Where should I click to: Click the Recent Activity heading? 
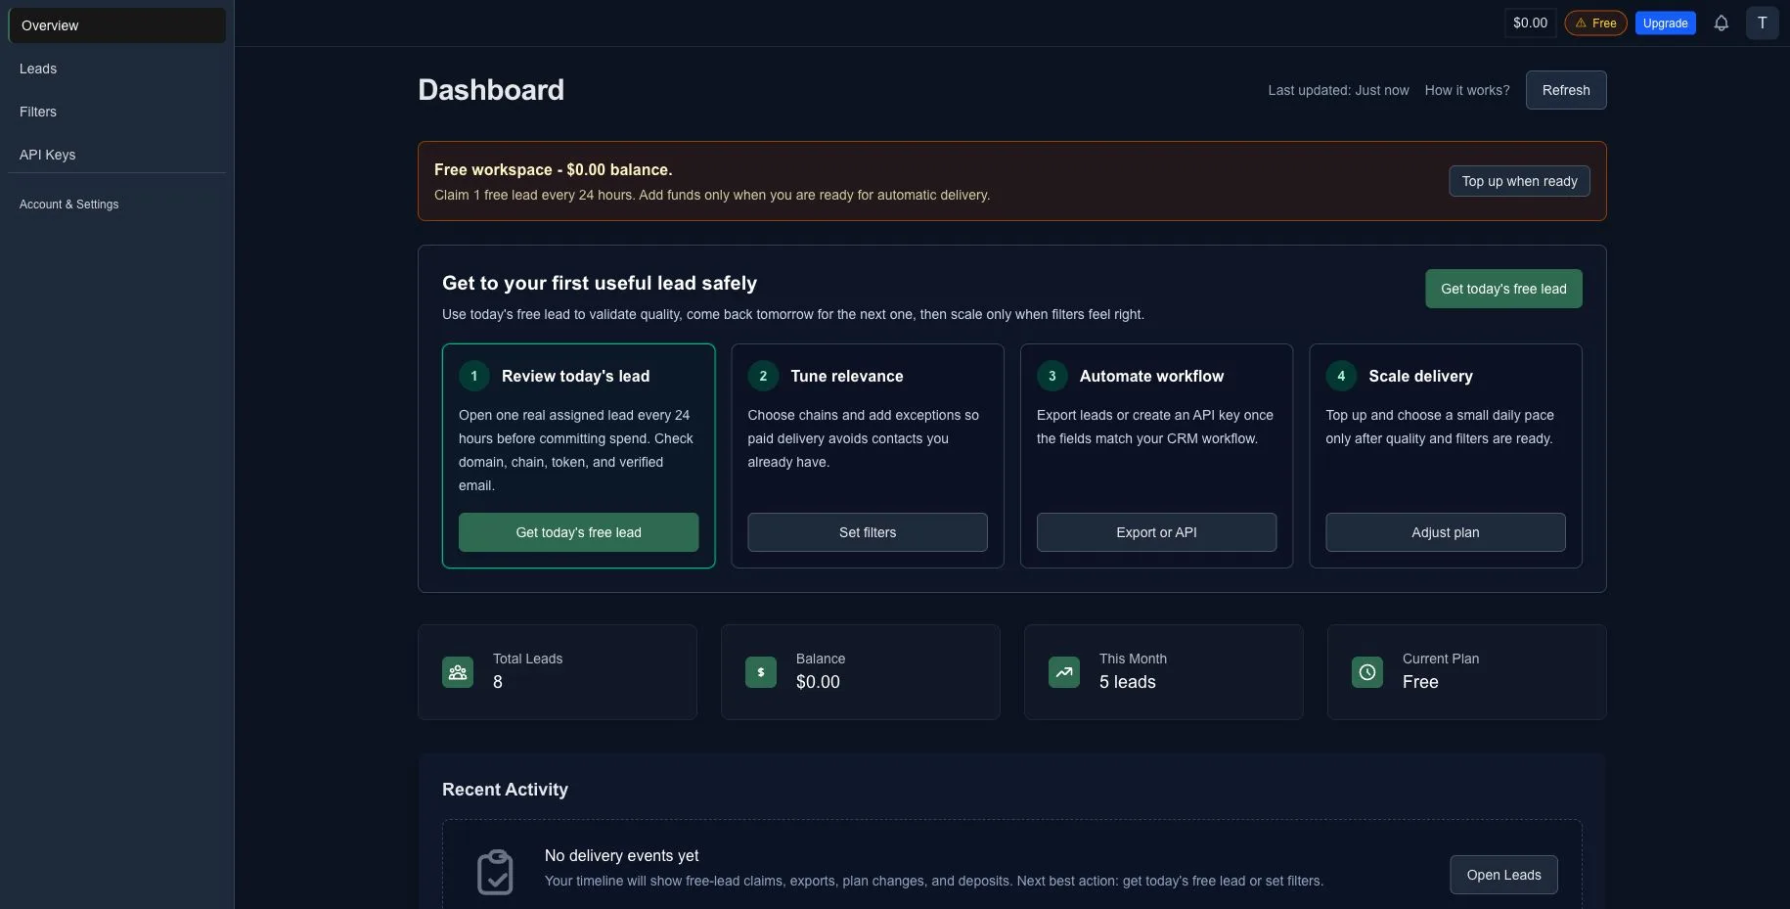(505, 790)
